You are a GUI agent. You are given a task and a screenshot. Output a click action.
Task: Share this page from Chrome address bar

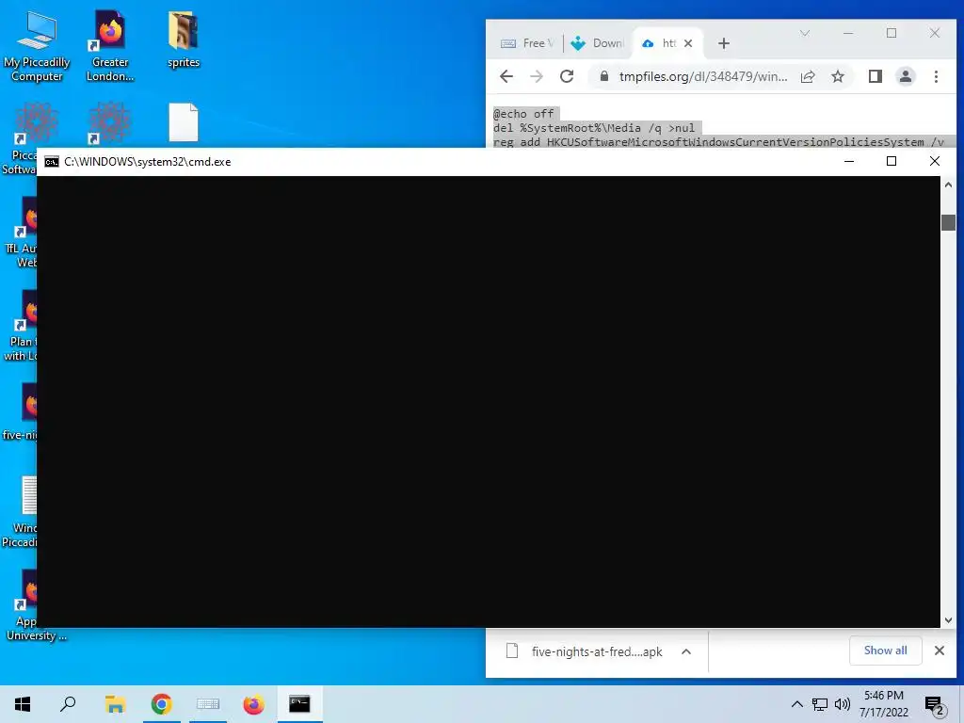tap(808, 76)
